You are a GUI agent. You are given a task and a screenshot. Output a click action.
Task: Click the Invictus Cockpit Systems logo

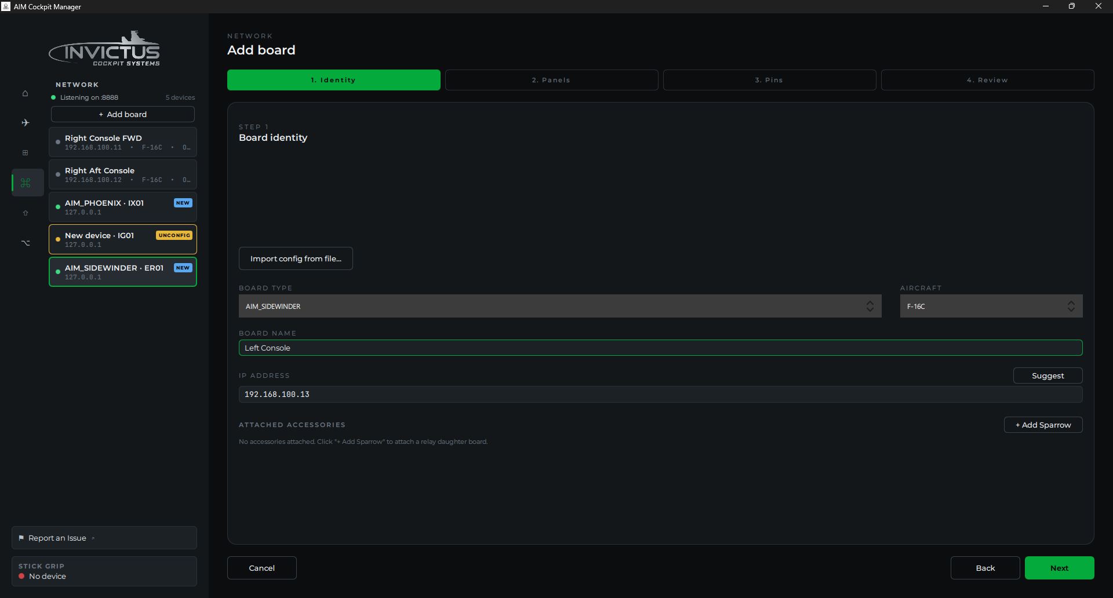pyautogui.click(x=104, y=49)
